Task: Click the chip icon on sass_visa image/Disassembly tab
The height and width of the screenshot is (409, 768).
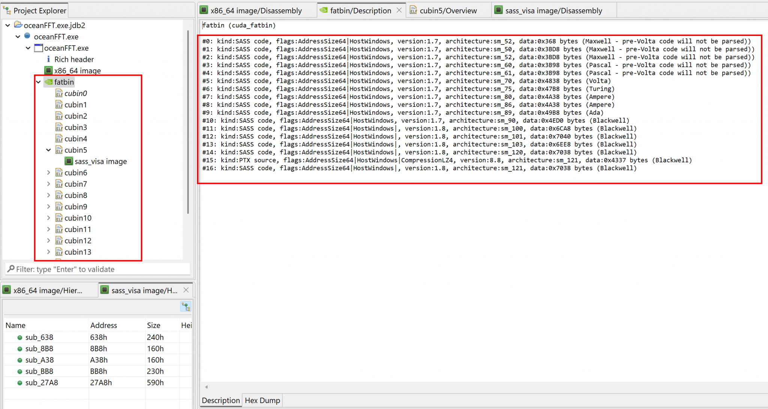Action: (x=498, y=10)
